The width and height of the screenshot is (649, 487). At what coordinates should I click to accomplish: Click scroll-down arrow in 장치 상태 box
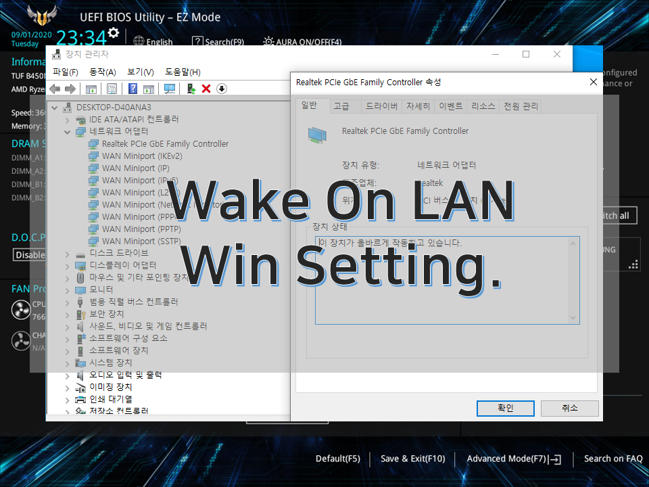[x=573, y=318]
